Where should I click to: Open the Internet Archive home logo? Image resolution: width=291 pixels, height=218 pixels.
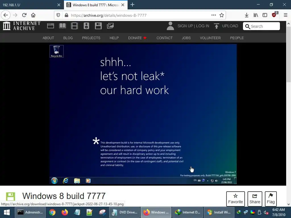(22, 26)
